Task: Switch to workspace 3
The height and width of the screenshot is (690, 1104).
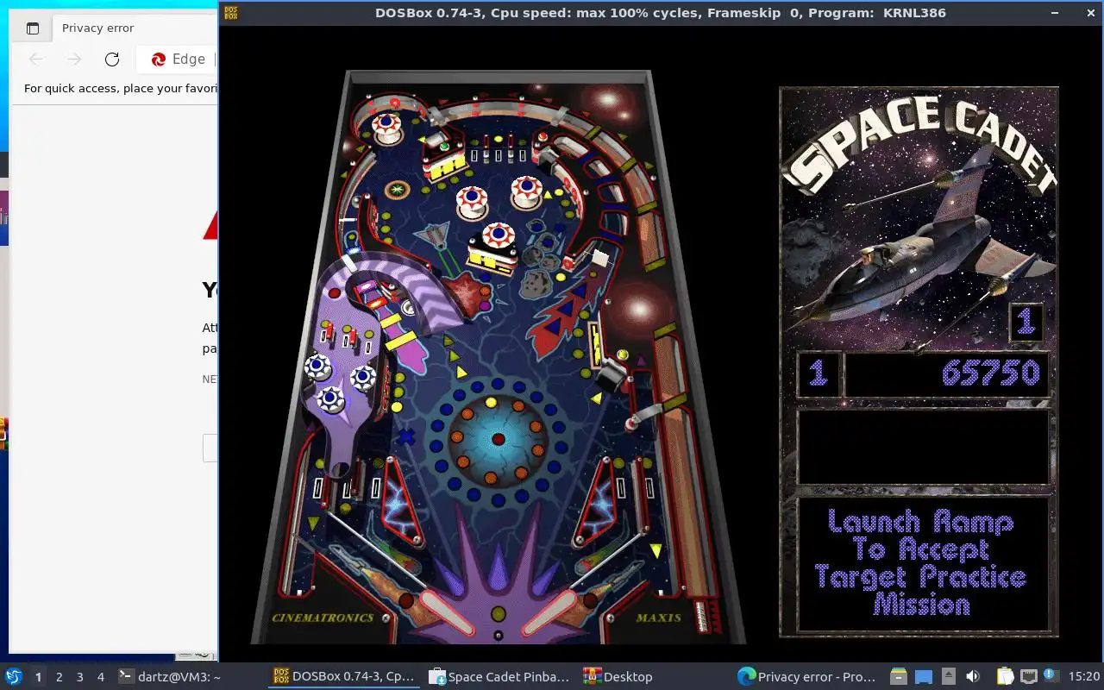Action: (x=80, y=677)
